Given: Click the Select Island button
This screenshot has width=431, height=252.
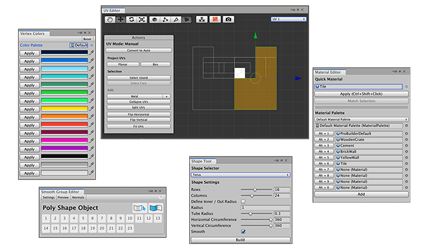Looking at the screenshot, I should click(x=139, y=78).
